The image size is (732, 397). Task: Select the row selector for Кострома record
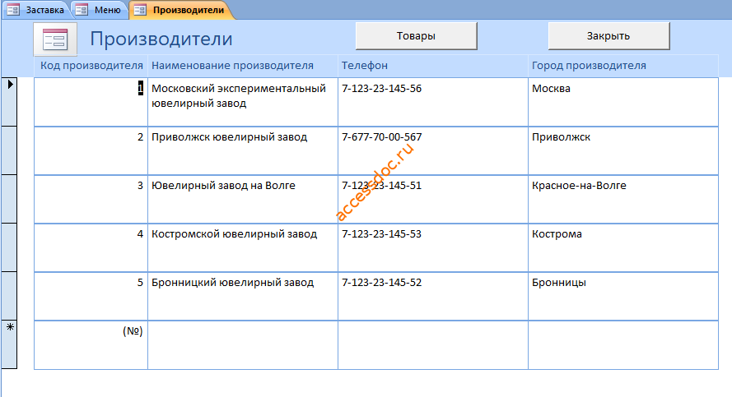pos(9,247)
